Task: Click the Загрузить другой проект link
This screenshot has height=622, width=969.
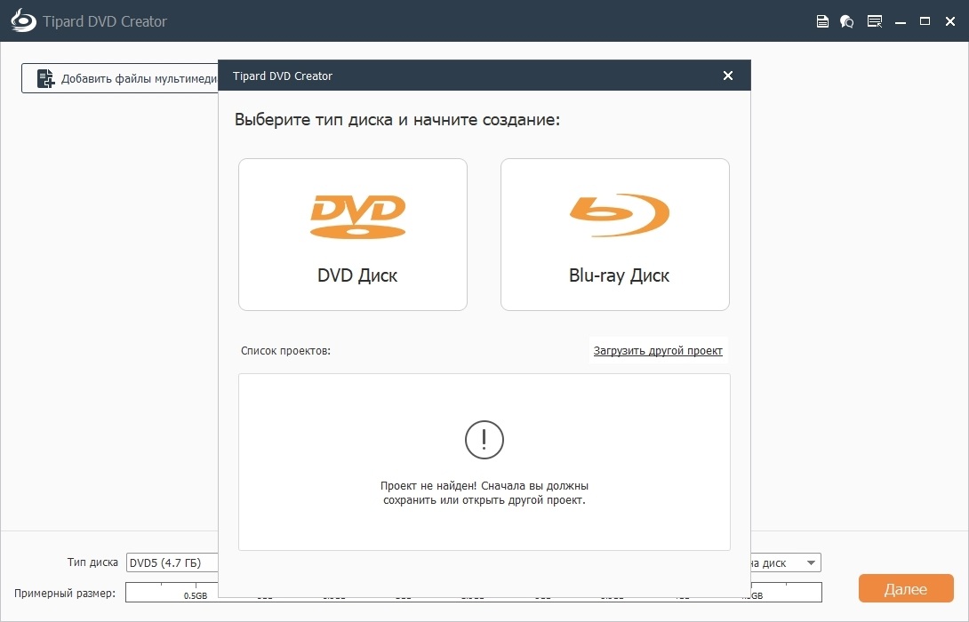Action: click(x=658, y=351)
